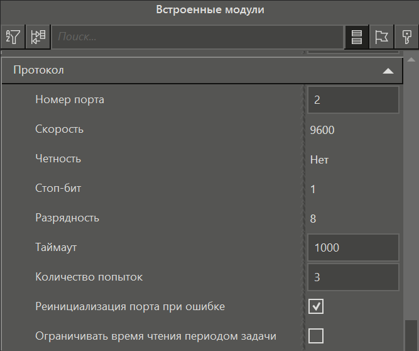Image resolution: width=419 pixels, height=351 pixels.
Task: Open the Четность value Нет
Action: (319, 160)
